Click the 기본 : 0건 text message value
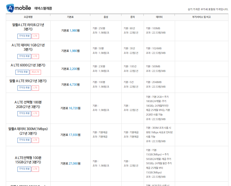Image resolution: width=231 pixels, height=186 pixels. coord(129,82)
